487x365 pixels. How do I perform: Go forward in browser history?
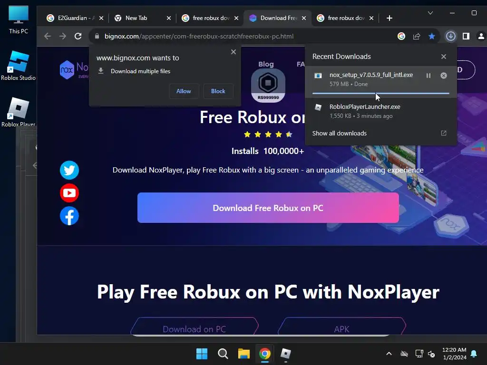click(x=62, y=36)
